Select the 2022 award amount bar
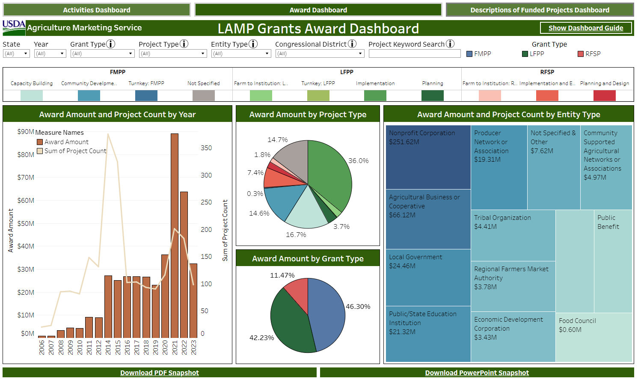The image size is (638, 379). [x=184, y=265]
